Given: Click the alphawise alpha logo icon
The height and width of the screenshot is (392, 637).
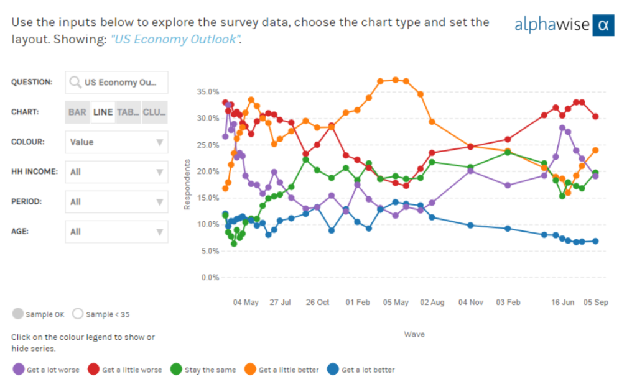Looking at the screenshot, I should coord(603,25).
